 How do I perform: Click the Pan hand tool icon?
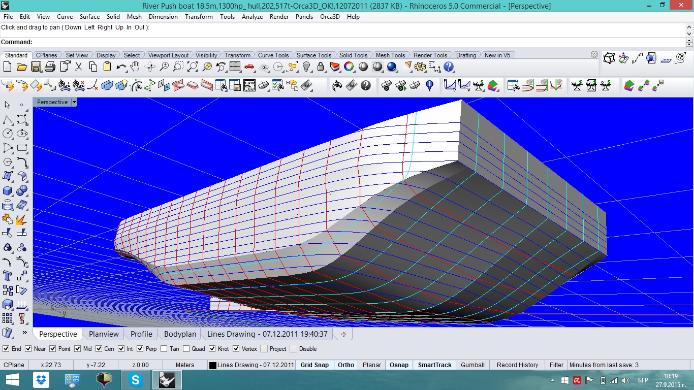(x=135, y=67)
